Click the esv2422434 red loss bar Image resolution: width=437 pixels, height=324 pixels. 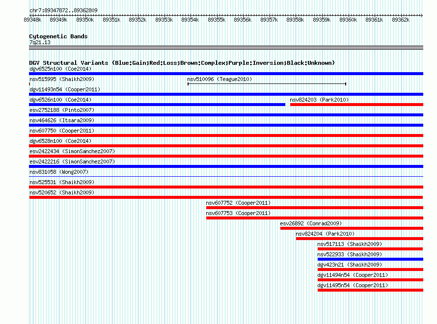[226, 156]
